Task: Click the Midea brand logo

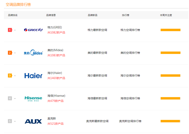Action: click(x=33, y=53)
